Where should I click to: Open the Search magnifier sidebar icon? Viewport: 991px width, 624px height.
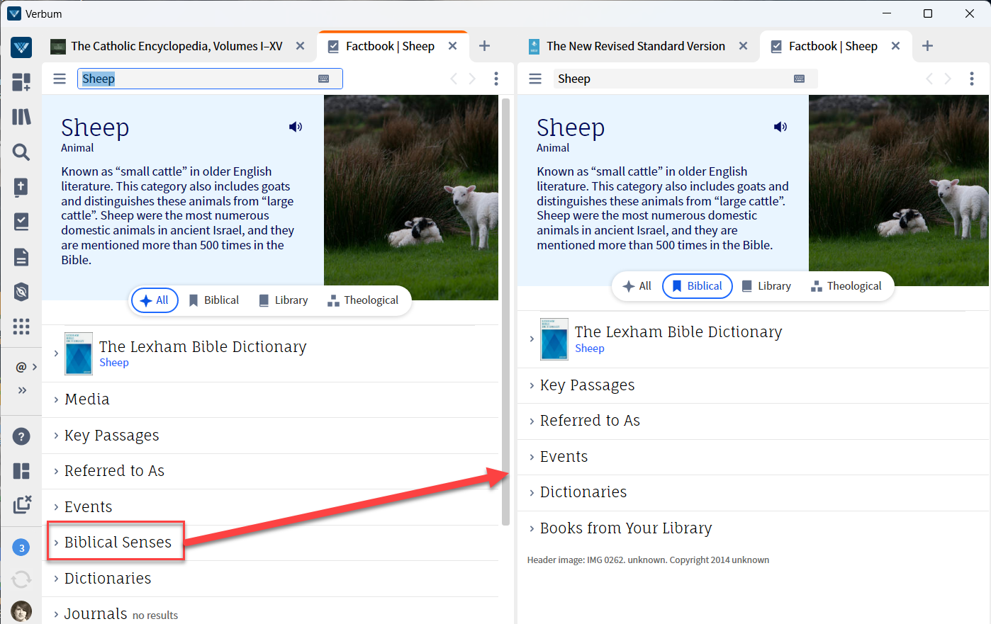[21, 152]
